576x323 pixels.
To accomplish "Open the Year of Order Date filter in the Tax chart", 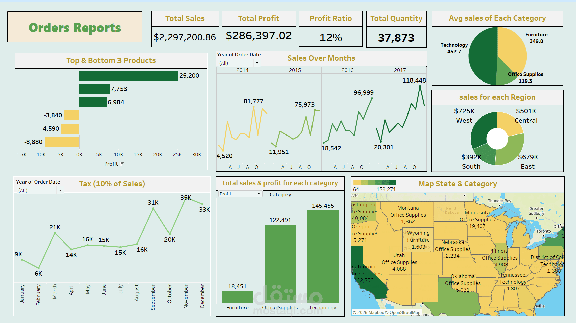I will (40, 190).
